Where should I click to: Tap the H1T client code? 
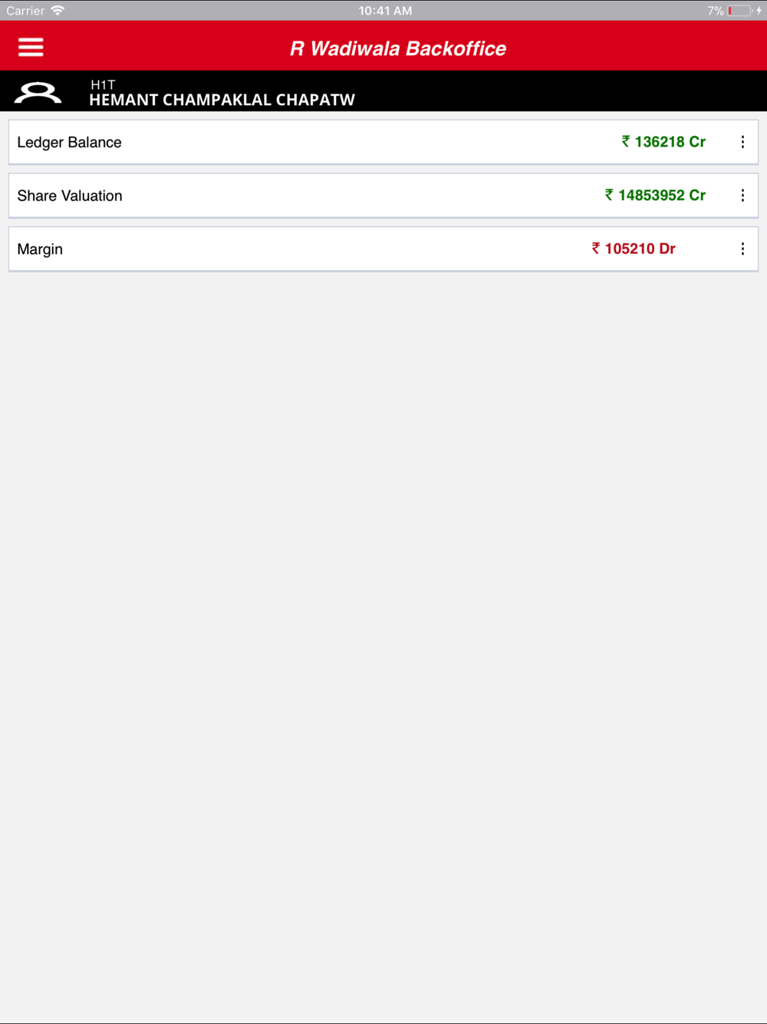click(103, 84)
